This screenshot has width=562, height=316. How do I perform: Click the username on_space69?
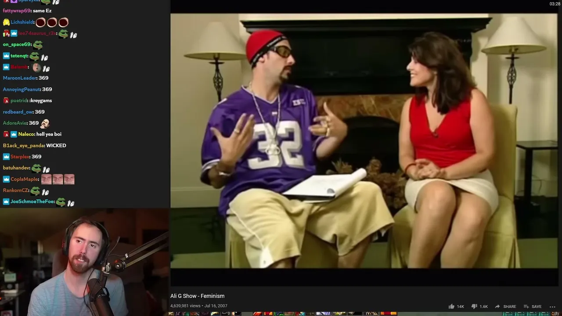(x=17, y=44)
